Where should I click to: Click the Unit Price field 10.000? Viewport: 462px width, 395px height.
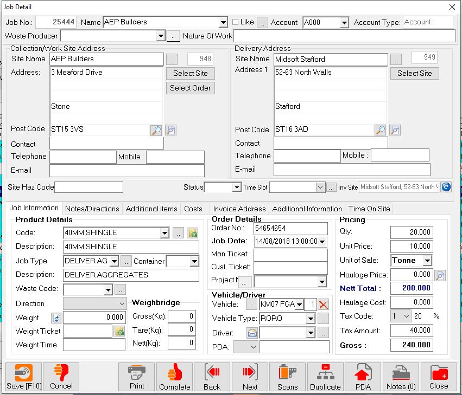pos(412,247)
